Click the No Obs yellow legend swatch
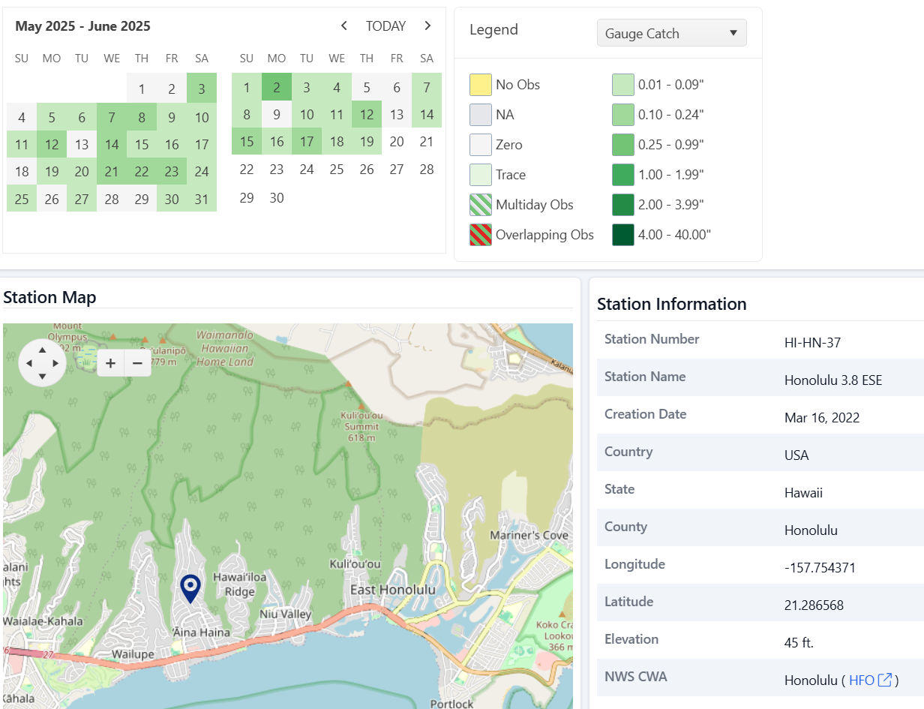 pos(481,85)
